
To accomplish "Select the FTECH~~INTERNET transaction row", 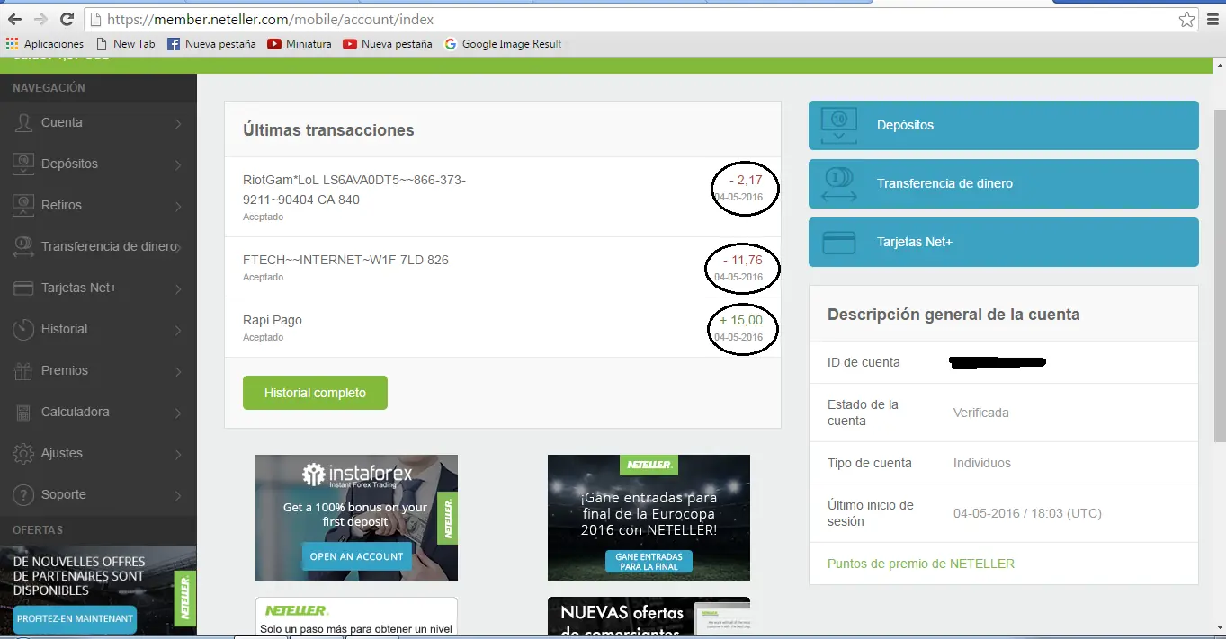I will [503, 267].
